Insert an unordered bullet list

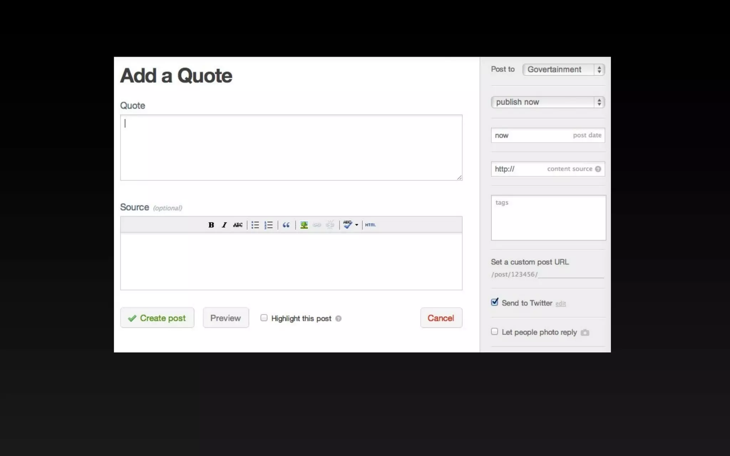pyautogui.click(x=255, y=225)
